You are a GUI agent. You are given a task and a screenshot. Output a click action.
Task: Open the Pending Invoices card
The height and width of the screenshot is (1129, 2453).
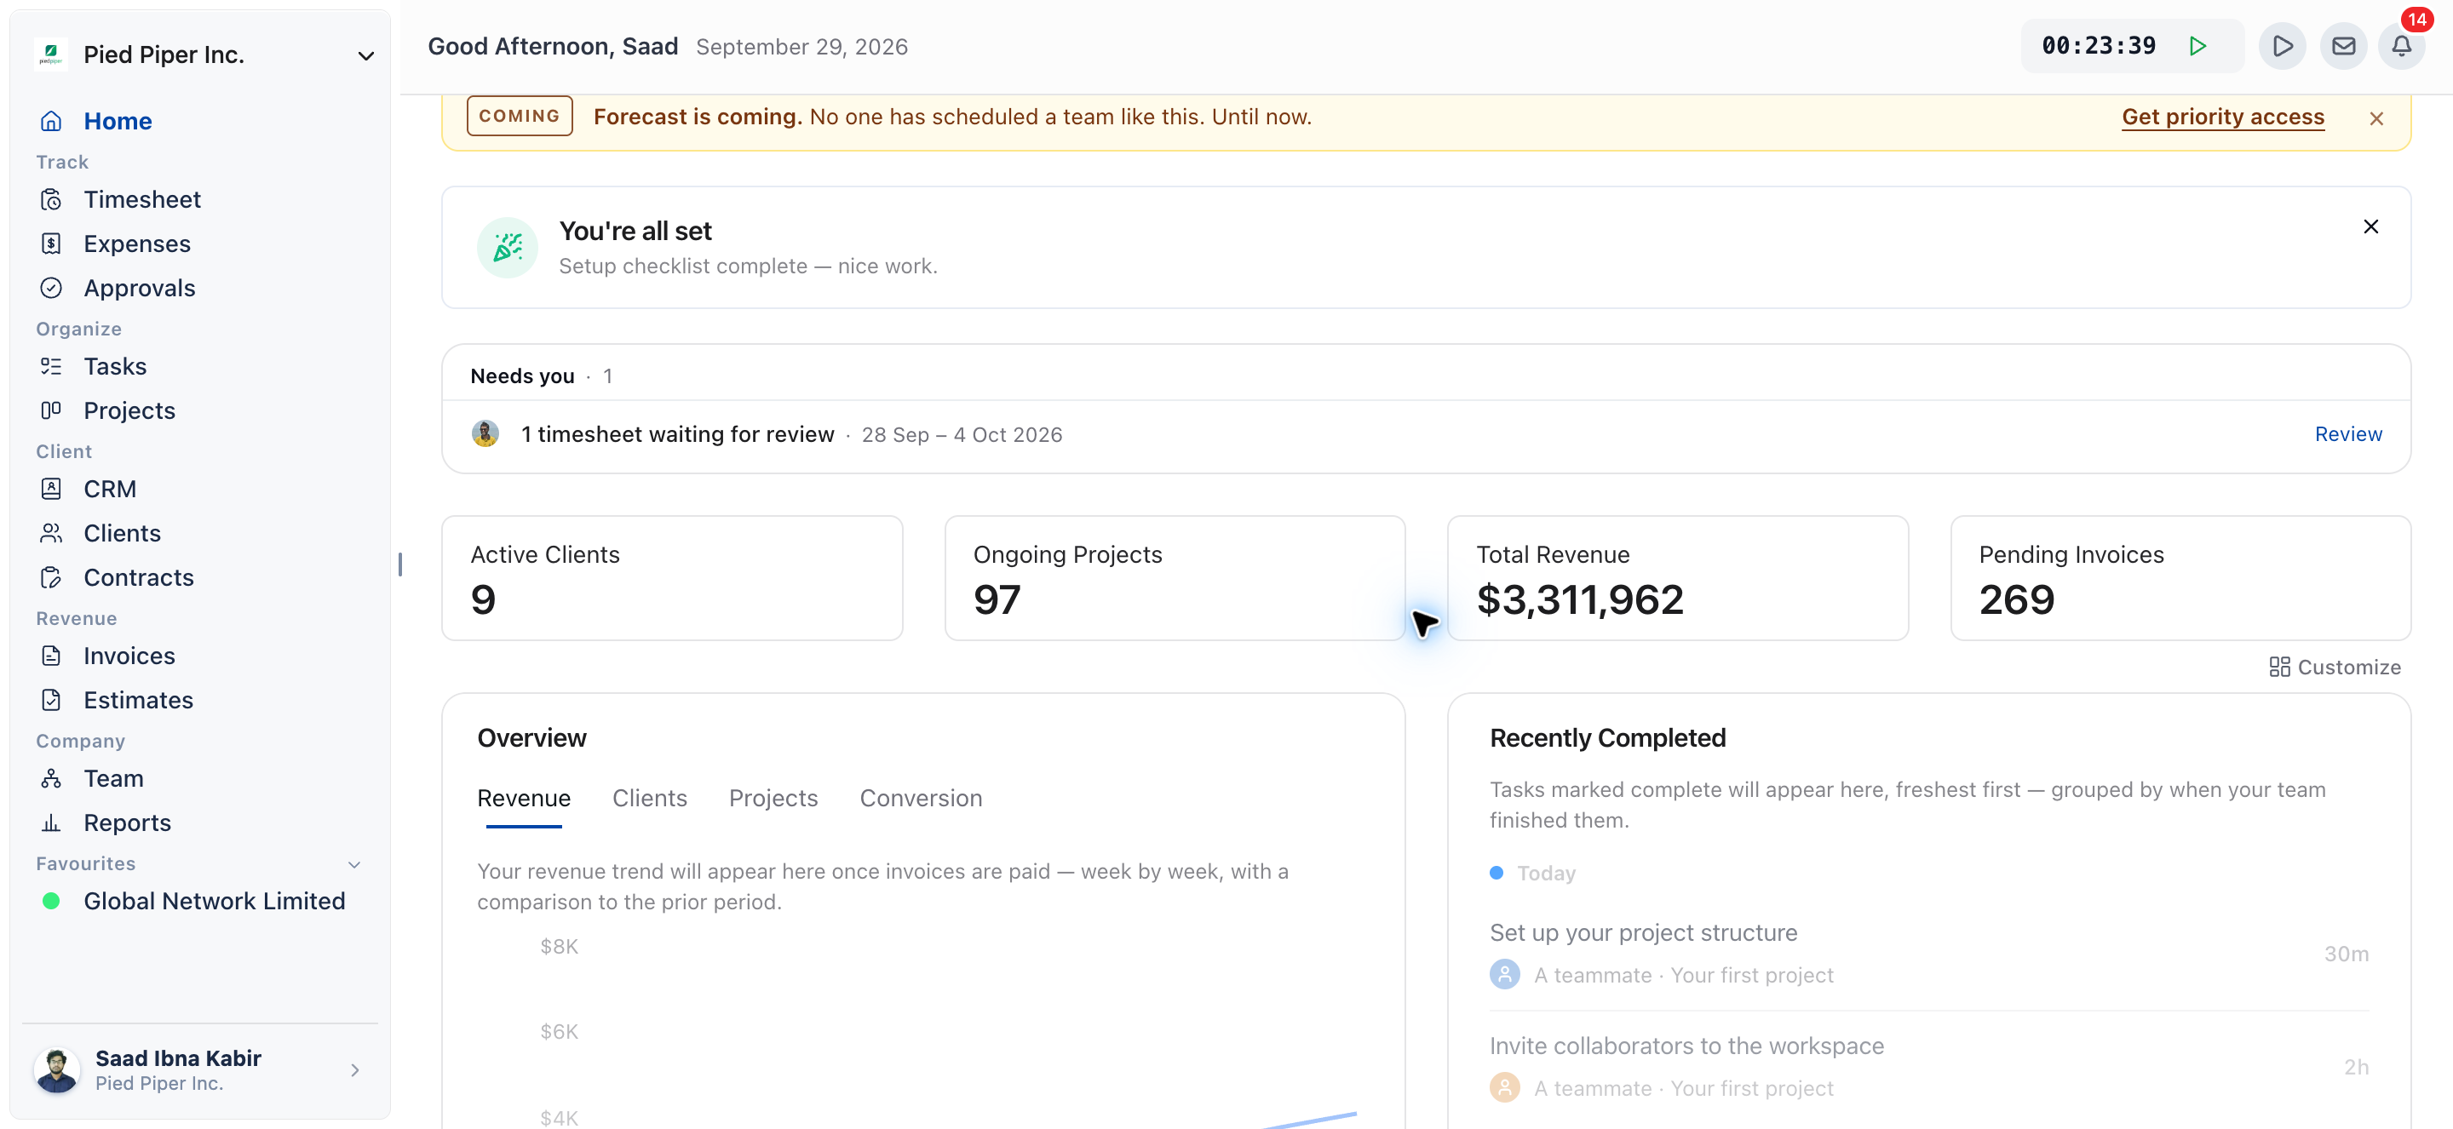point(2180,578)
